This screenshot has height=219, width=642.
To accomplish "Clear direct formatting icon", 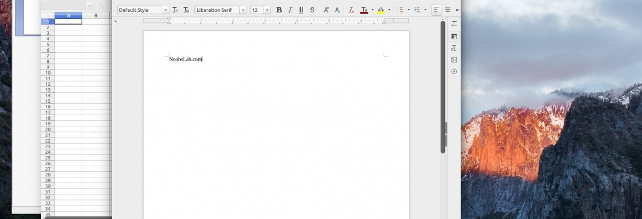I will pyautogui.click(x=351, y=10).
